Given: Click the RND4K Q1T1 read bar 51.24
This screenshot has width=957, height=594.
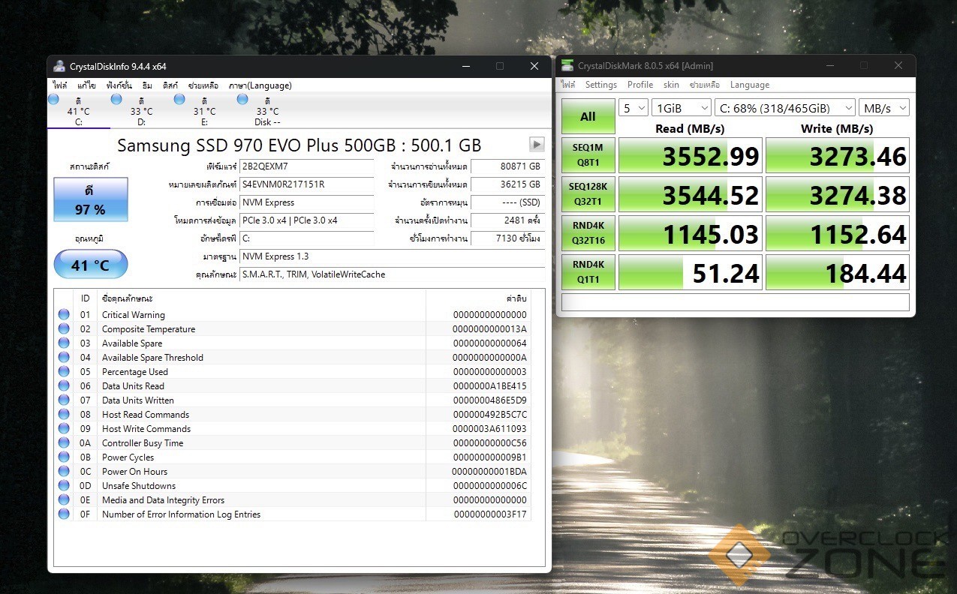Looking at the screenshot, I should tap(690, 272).
